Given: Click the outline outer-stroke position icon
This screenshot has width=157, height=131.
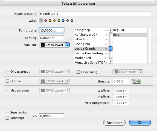Looking at the screenshot, I should (x=135, y=81).
